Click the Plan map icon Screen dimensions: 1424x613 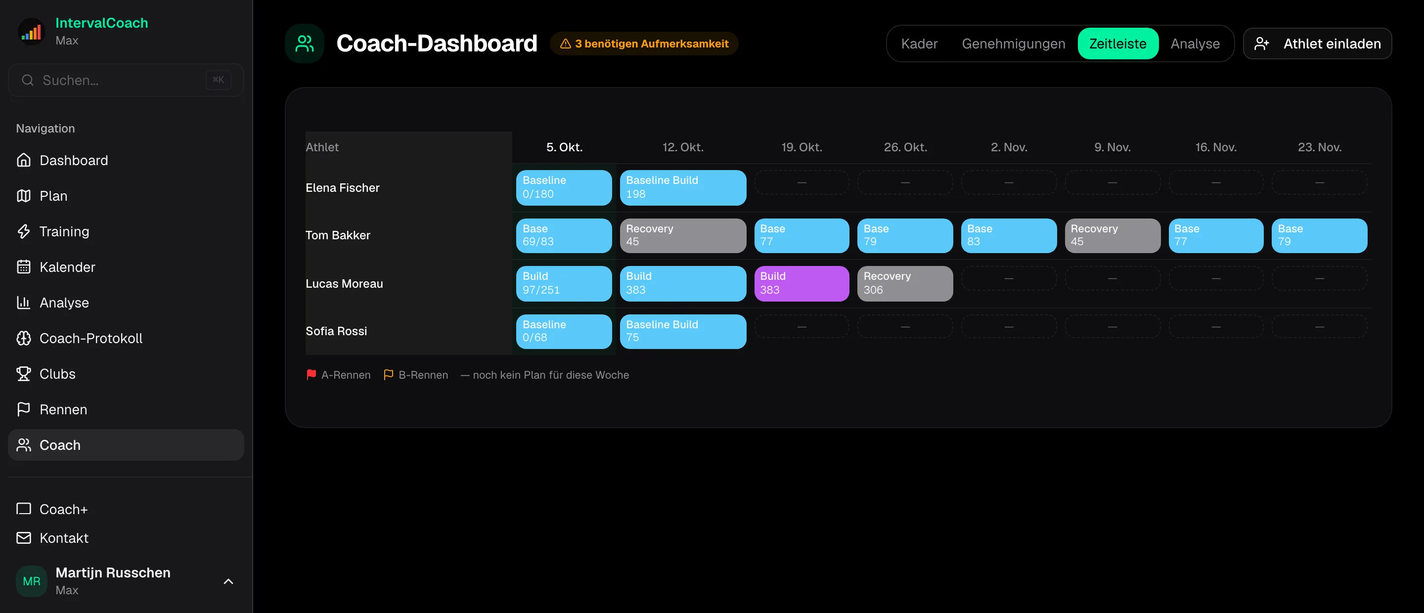(24, 196)
